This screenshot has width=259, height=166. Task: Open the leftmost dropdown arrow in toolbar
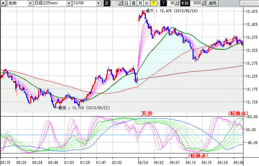(x=2, y=3)
